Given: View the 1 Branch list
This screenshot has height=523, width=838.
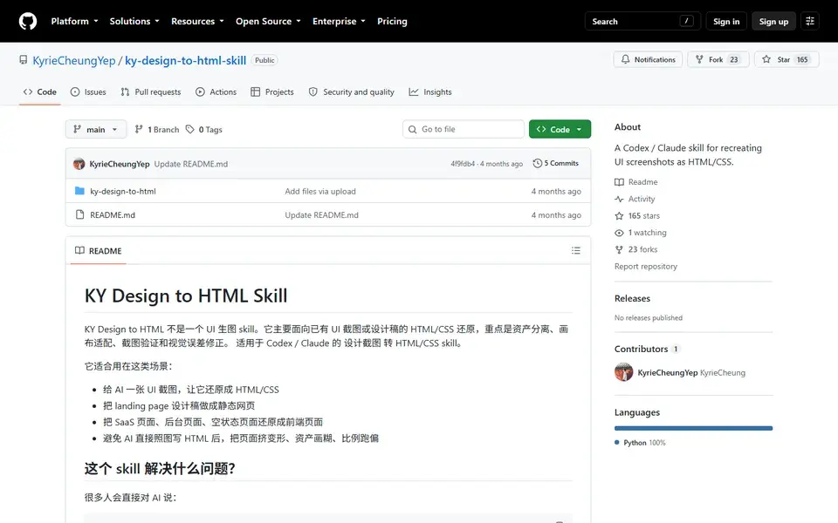Looking at the screenshot, I should [x=156, y=129].
